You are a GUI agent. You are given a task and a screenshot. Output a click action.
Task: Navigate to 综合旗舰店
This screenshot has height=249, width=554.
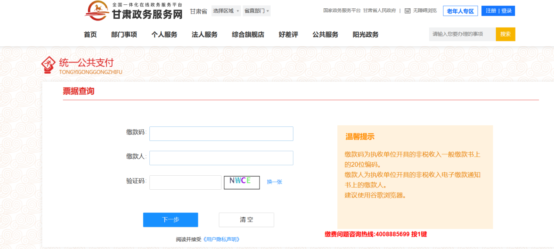[x=248, y=34]
